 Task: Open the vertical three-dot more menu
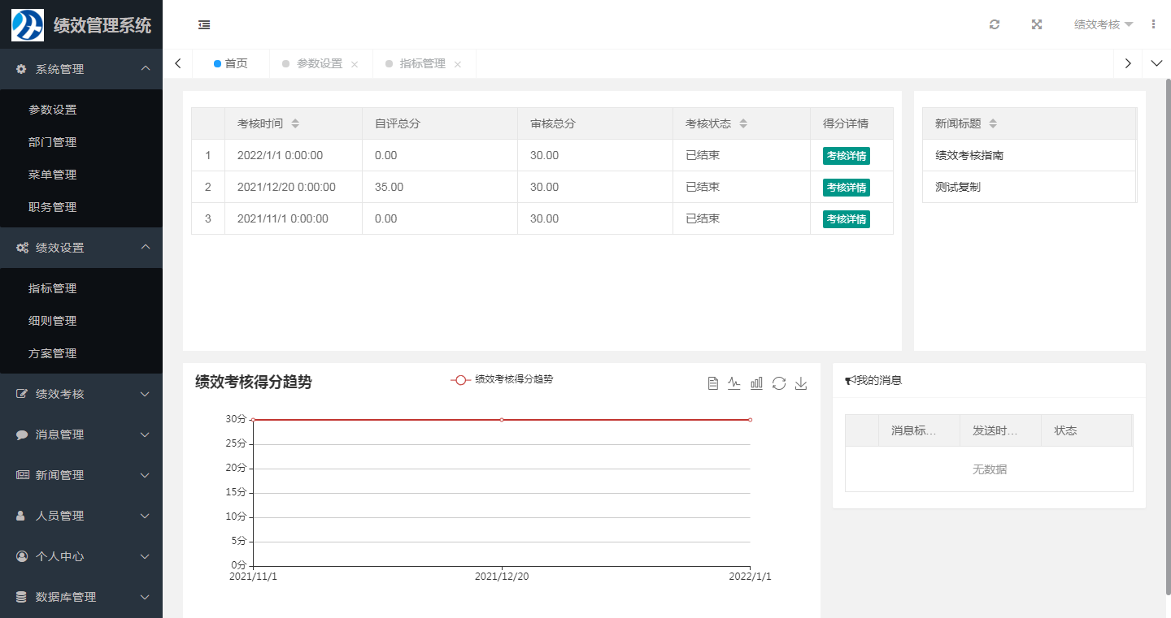(1153, 24)
